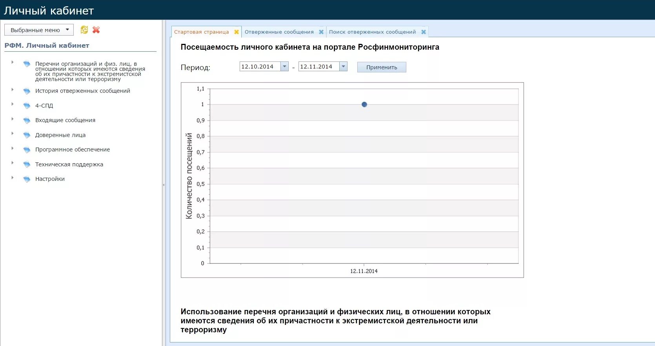Click the Личный кабинет page title
This screenshot has width=655, height=346.
click(x=49, y=11)
